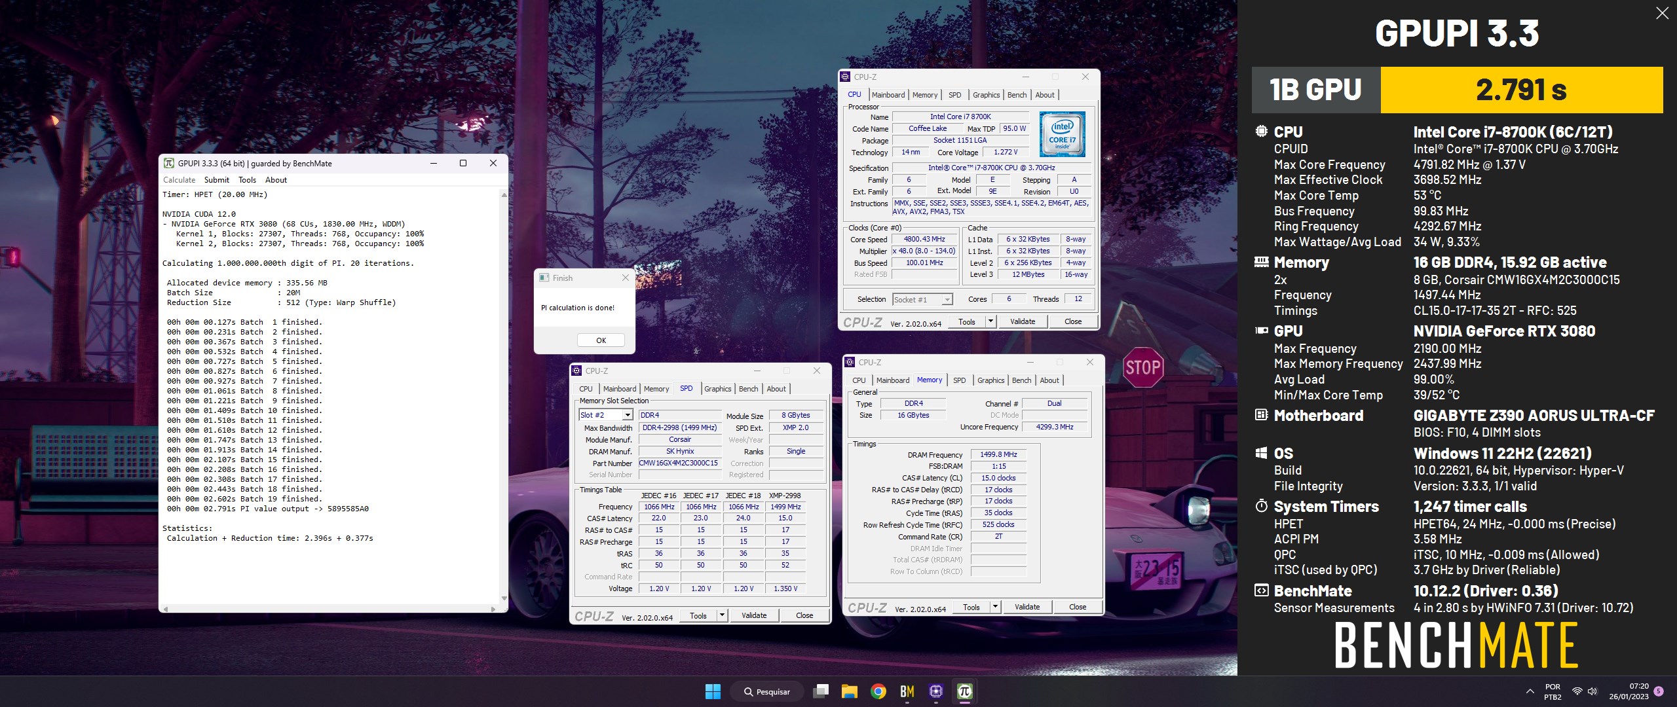Click Validate in SPD CPU-Z window
Viewport: 1677px width, 707px height.
pos(754,615)
